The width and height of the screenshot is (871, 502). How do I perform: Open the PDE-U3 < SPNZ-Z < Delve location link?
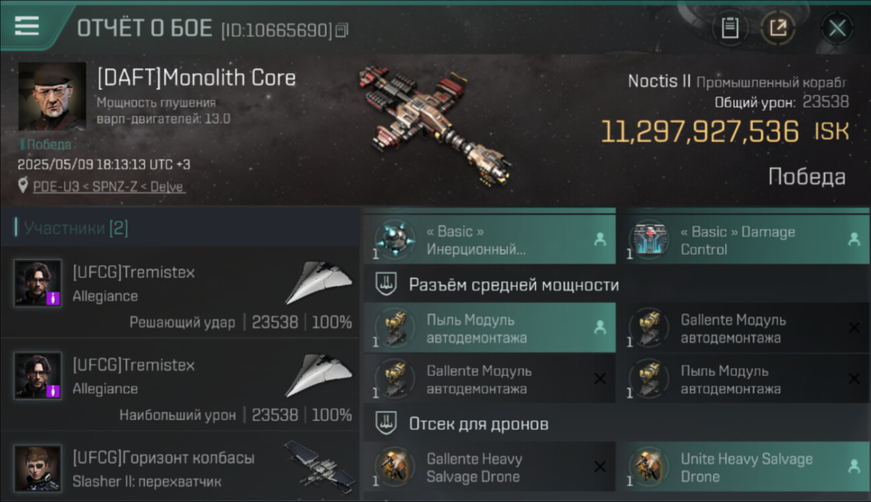click(x=109, y=187)
